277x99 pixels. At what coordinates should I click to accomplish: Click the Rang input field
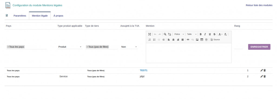[239, 47]
